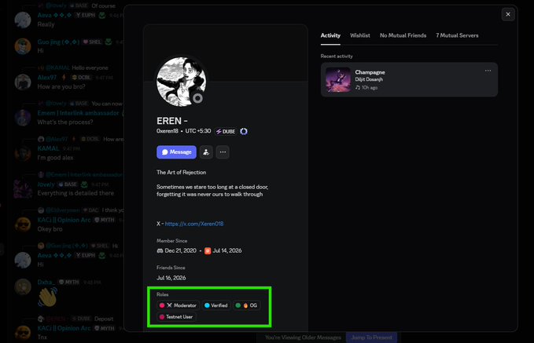Send a message with the Message button
Image resolution: width=534 pixels, height=343 pixels.
click(x=176, y=152)
